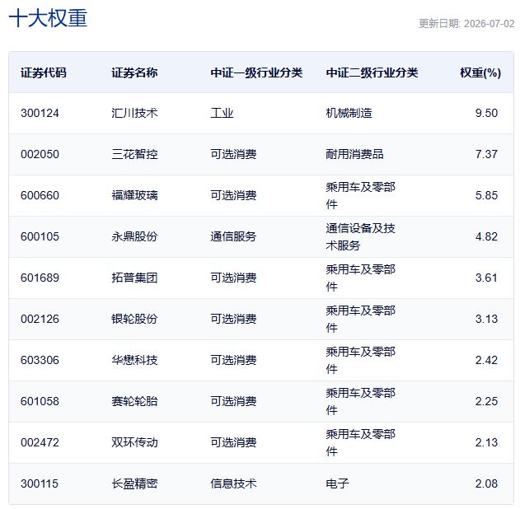Click 可选消费 in the 华懋科技 row
The width and height of the screenshot is (520, 509).
coord(233,360)
